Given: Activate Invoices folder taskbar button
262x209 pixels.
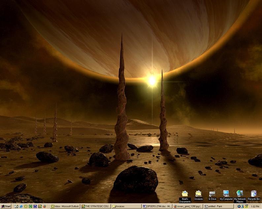Looking at the screenshot, I should [126, 206].
